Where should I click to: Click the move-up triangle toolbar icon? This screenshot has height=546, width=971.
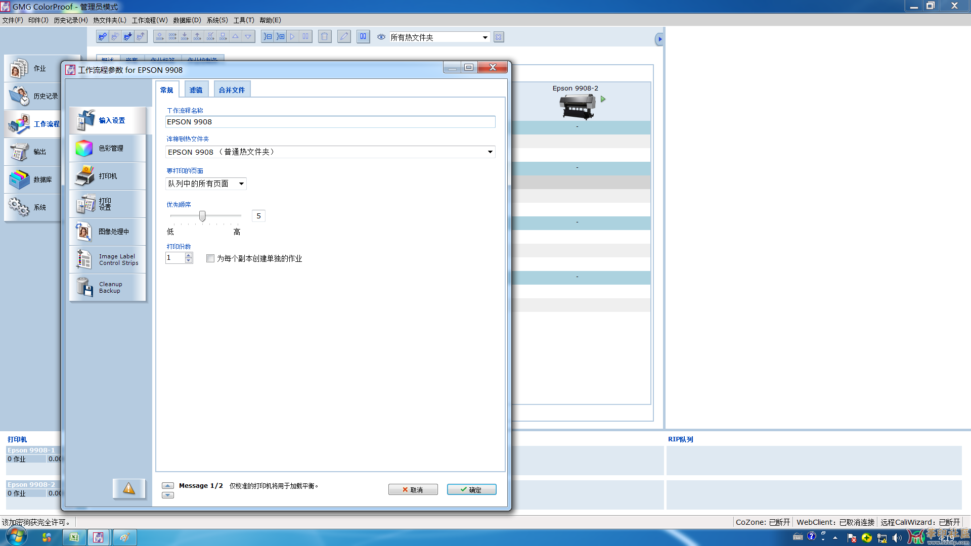tap(235, 37)
